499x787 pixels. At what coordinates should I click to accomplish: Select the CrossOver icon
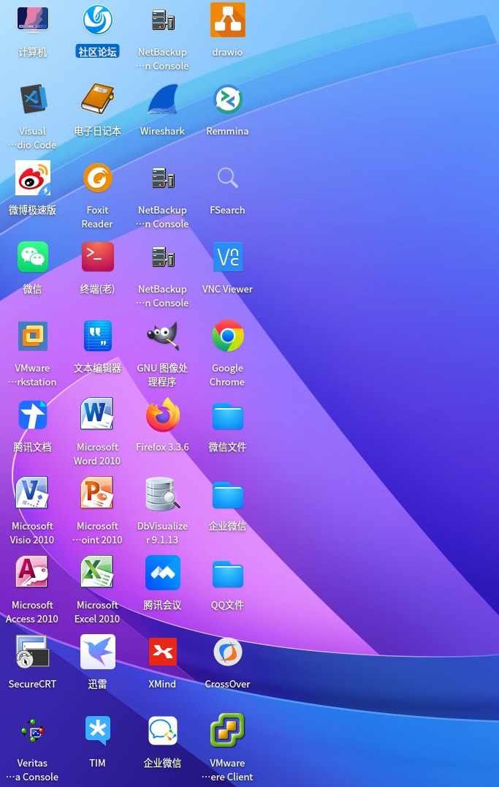point(228,652)
